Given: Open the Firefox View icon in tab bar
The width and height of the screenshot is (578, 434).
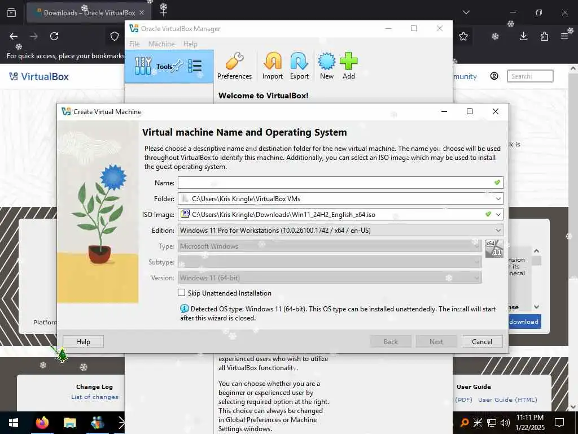Looking at the screenshot, I should [x=11, y=12].
